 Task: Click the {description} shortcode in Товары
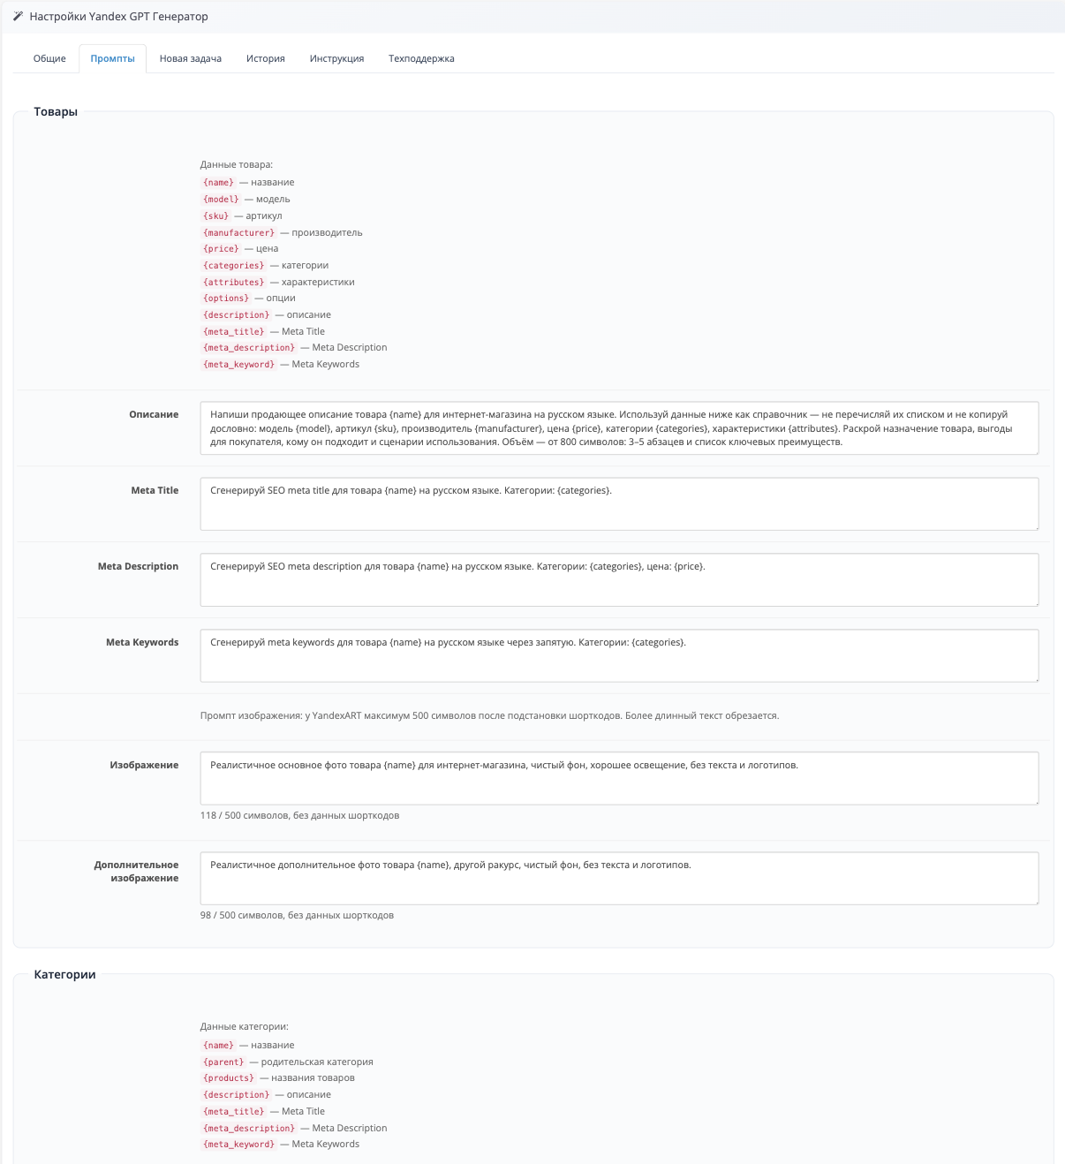pyautogui.click(x=236, y=315)
